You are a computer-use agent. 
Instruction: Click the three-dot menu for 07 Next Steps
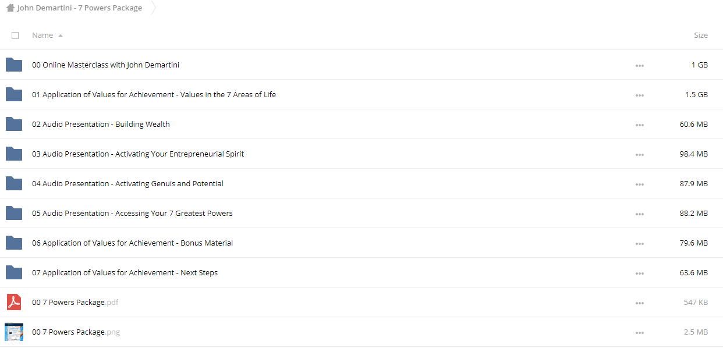point(640,274)
